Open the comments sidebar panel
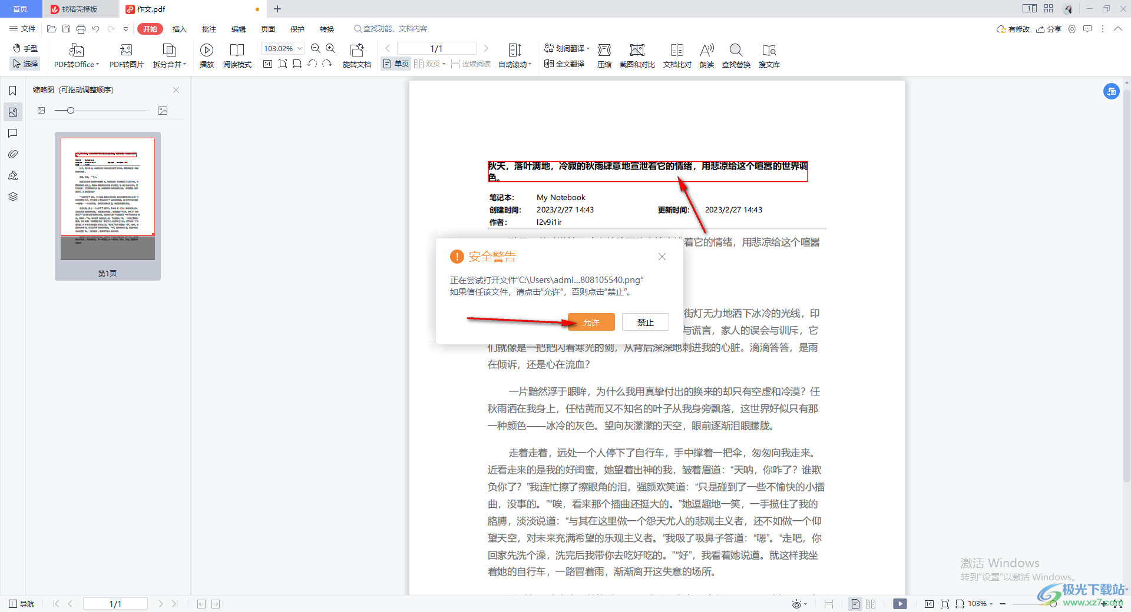Screen dimensions: 1131x612 12,133
